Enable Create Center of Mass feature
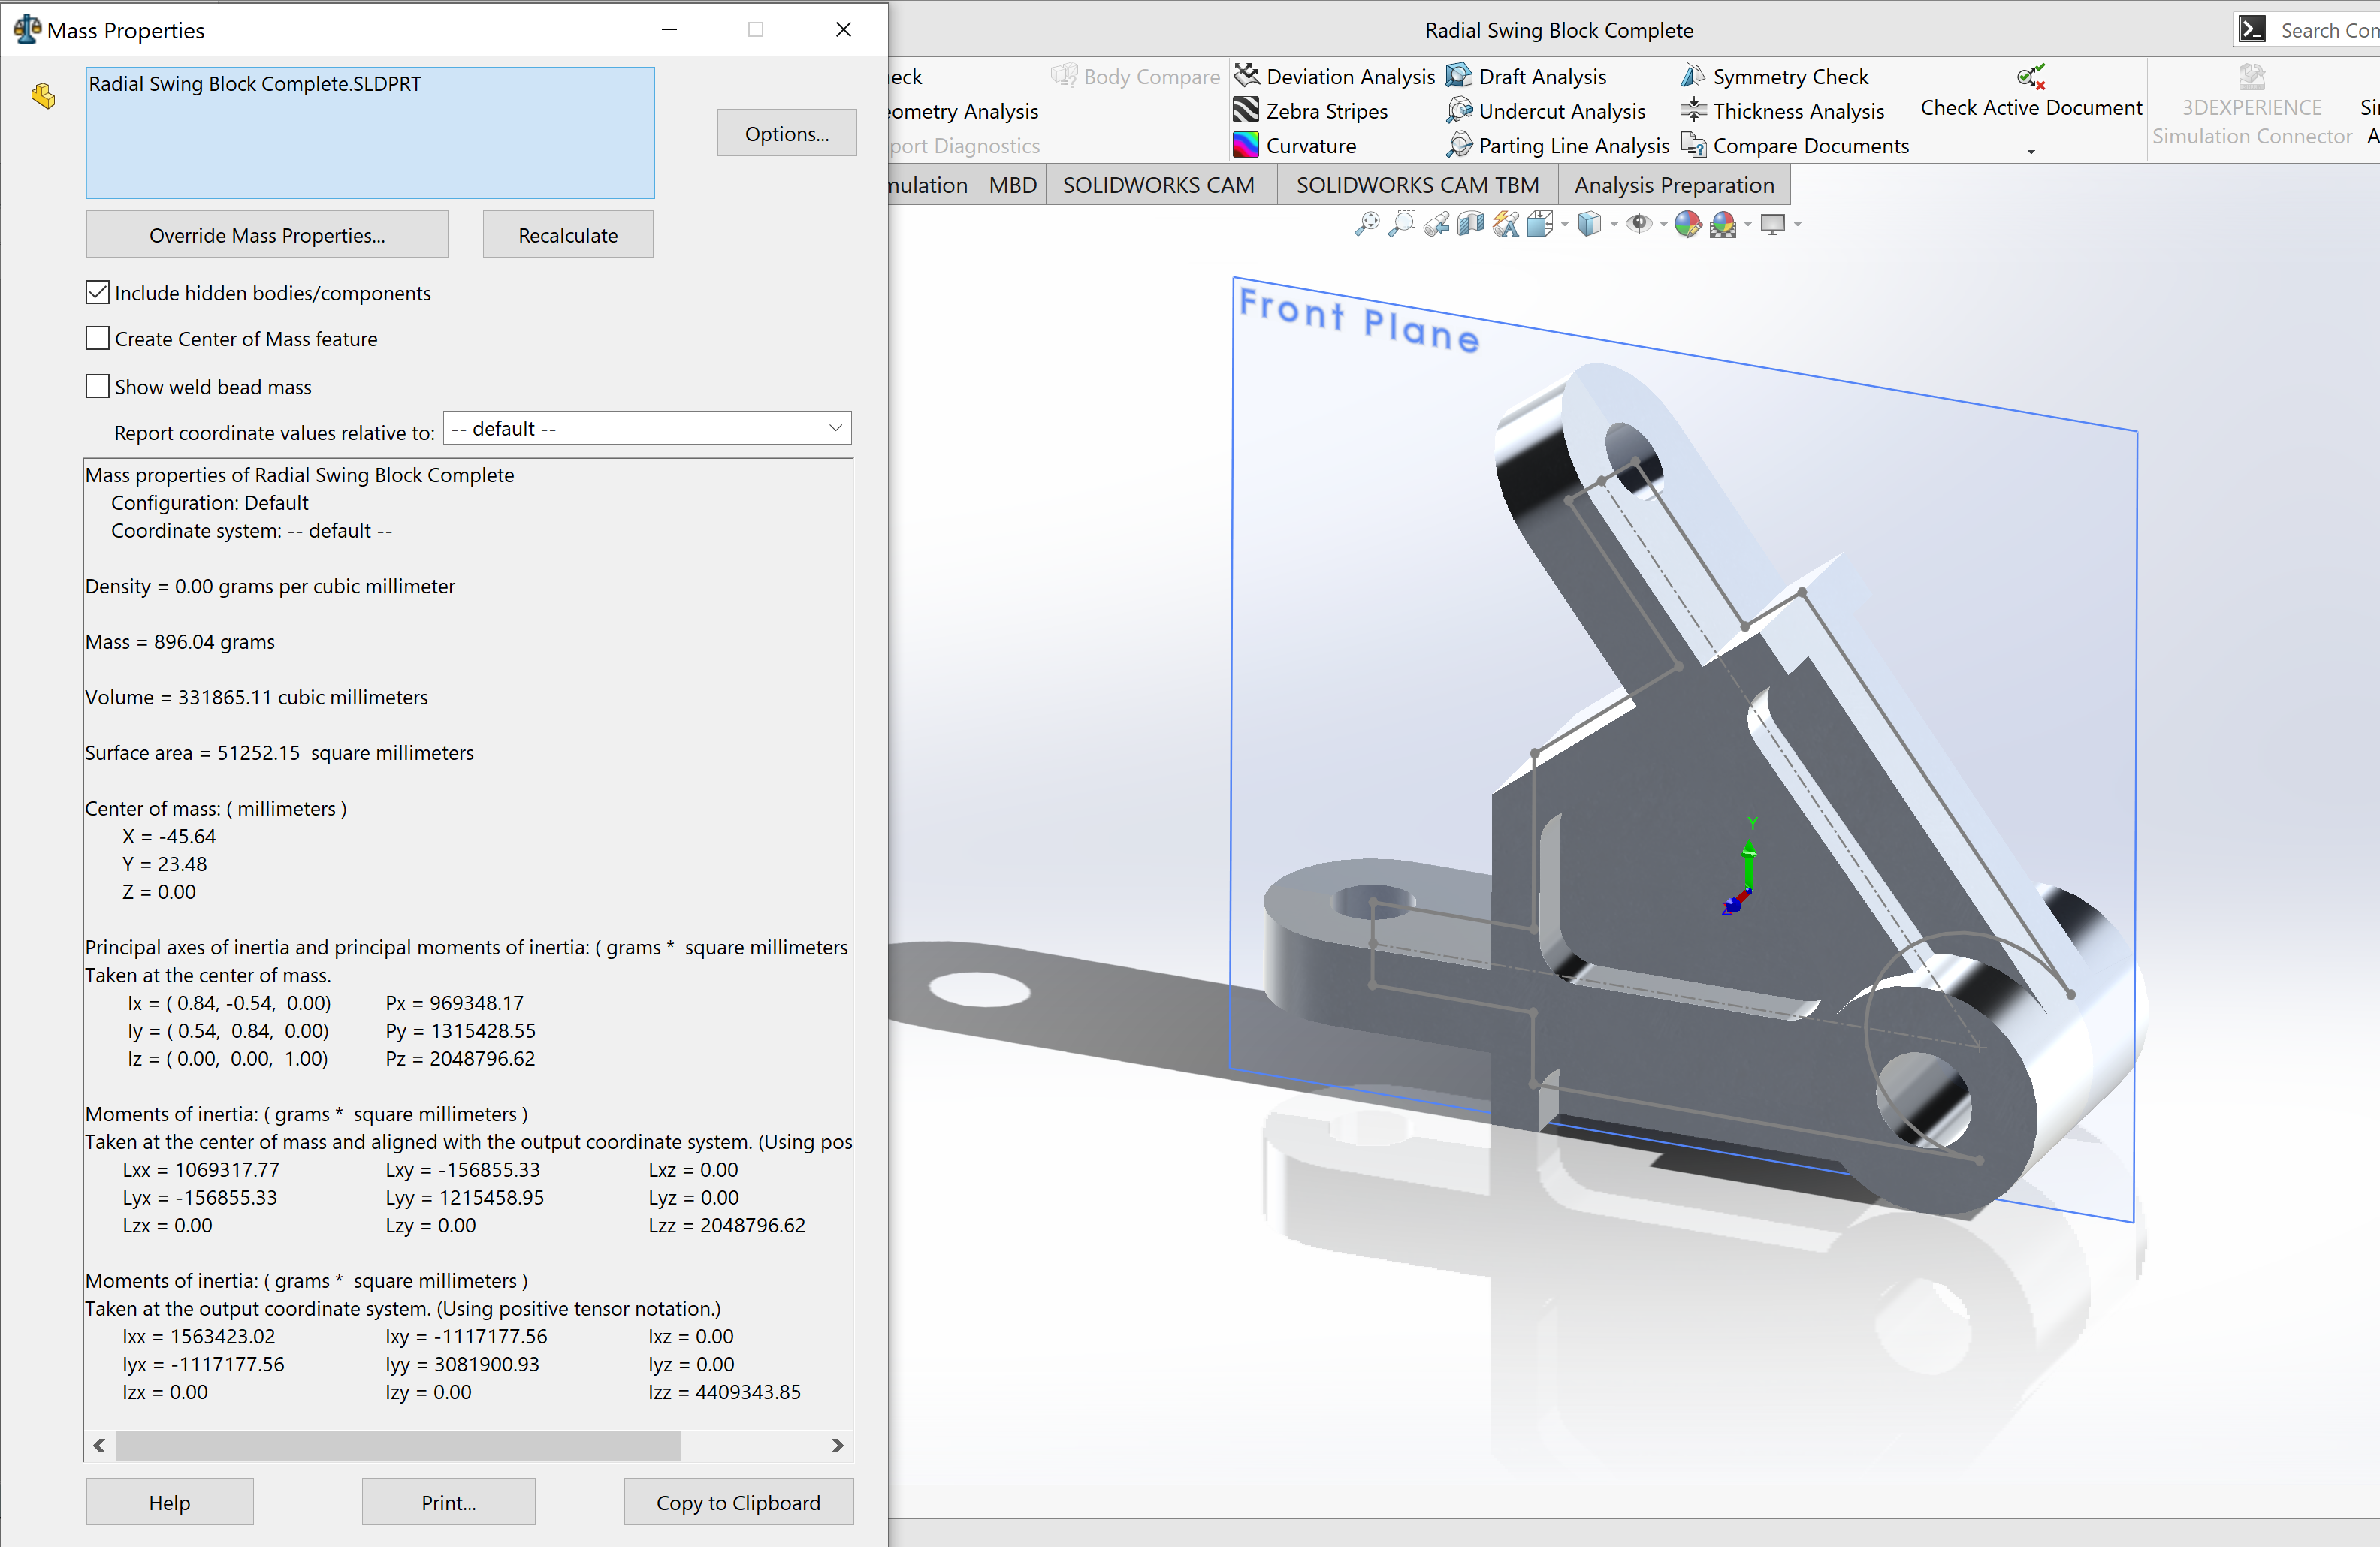Image resolution: width=2380 pixels, height=1547 pixels. tap(97, 339)
